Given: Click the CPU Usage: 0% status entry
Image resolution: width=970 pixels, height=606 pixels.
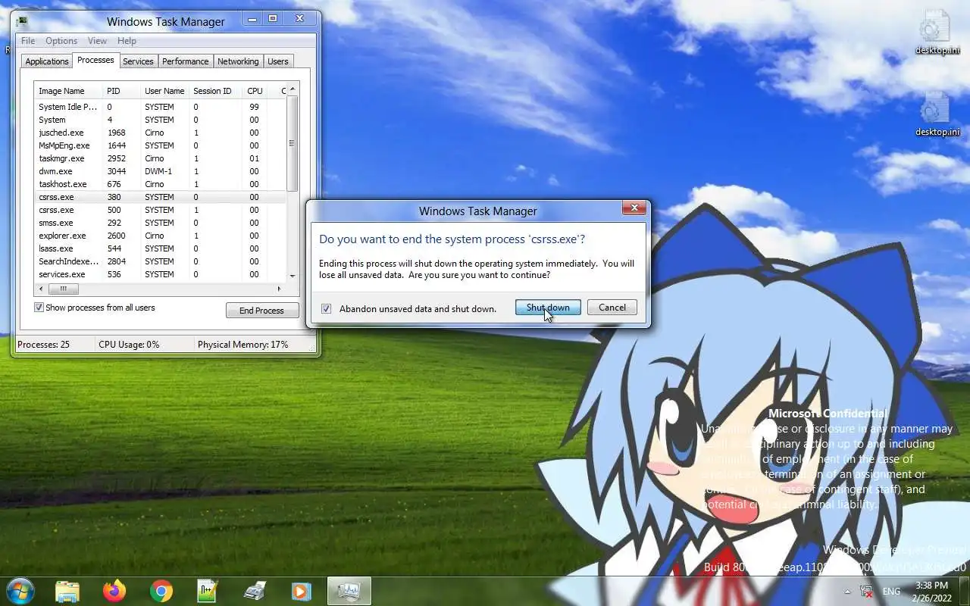Looking at the screenshot, I should point(129,345).
